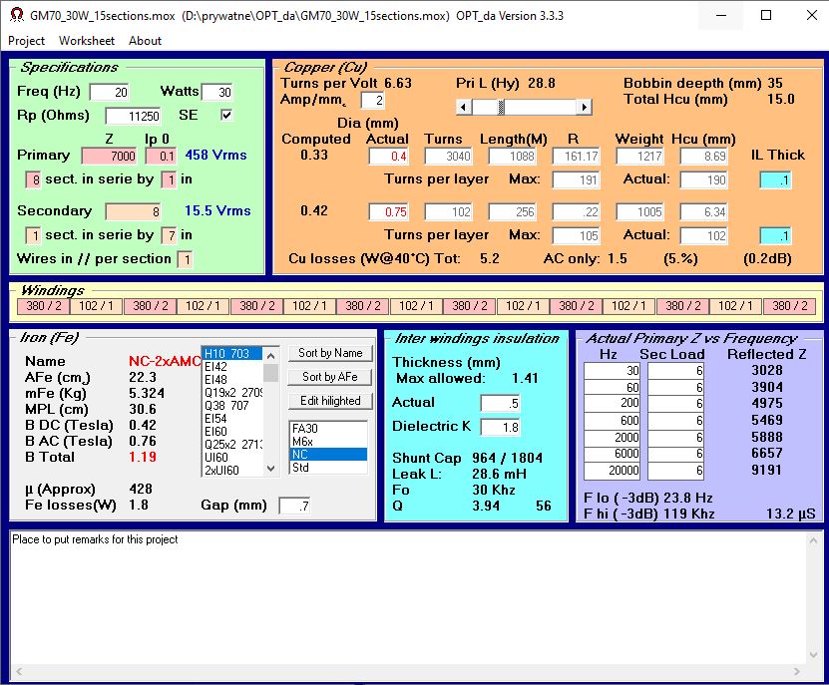Viewport: 829px width, 685px height.
Task: Click the Dielectric K field
Action: [x=500, y=427]
